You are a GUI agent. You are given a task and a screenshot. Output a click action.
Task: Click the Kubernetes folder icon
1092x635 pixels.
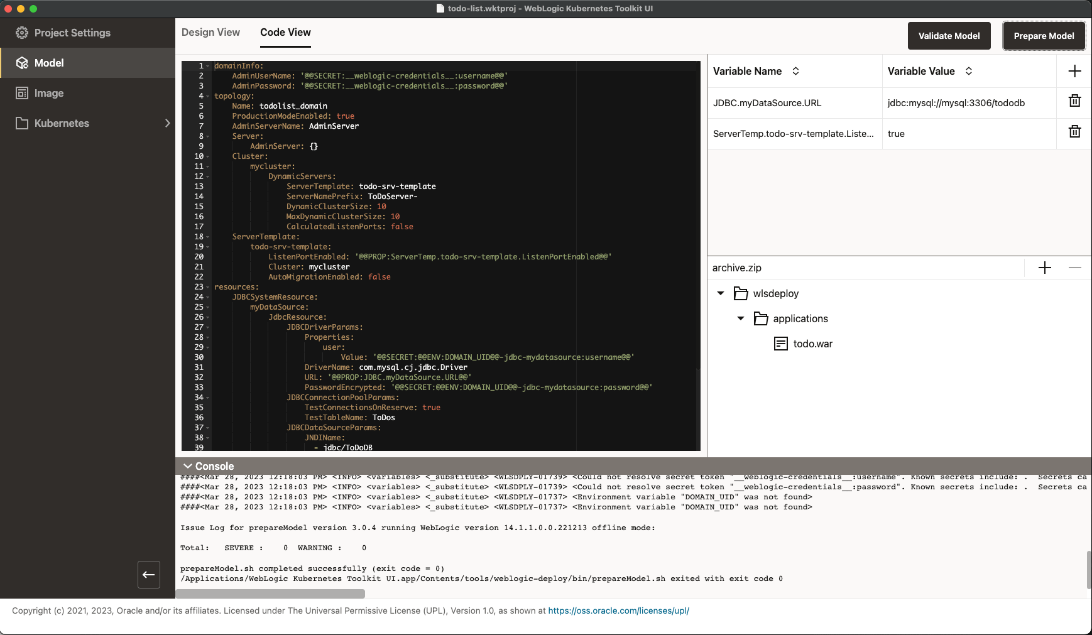23,123
